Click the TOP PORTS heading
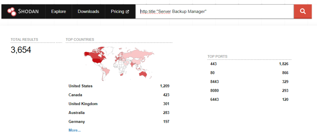The image size is (317, 139). point(217,56)
